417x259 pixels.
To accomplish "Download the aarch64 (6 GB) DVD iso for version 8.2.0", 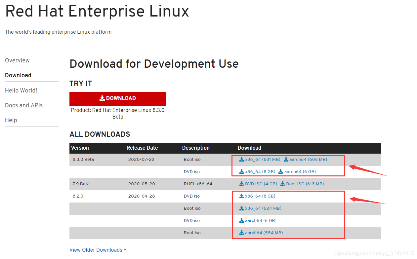I will point(260,220).
